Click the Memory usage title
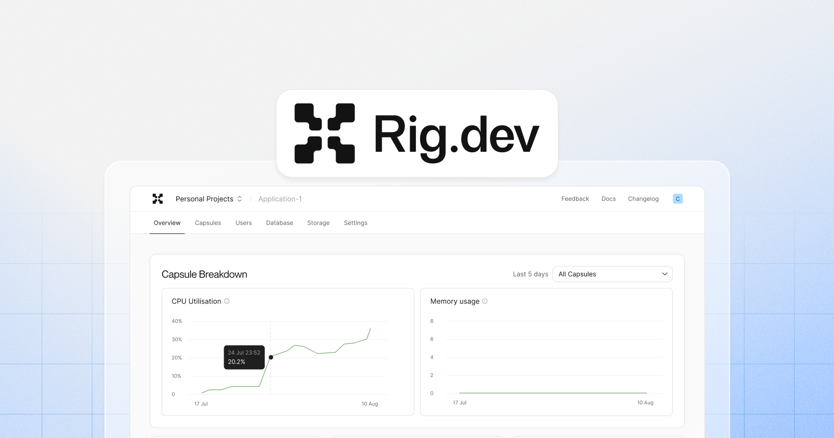Viewport: 834px width, 438px height. point(455,301)
